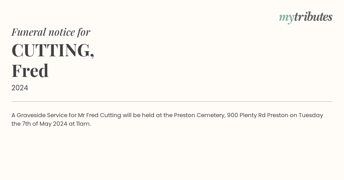Click the horizontal divider line
The width and height of the screenshot is (344, 180).
[x=172, y=101]
